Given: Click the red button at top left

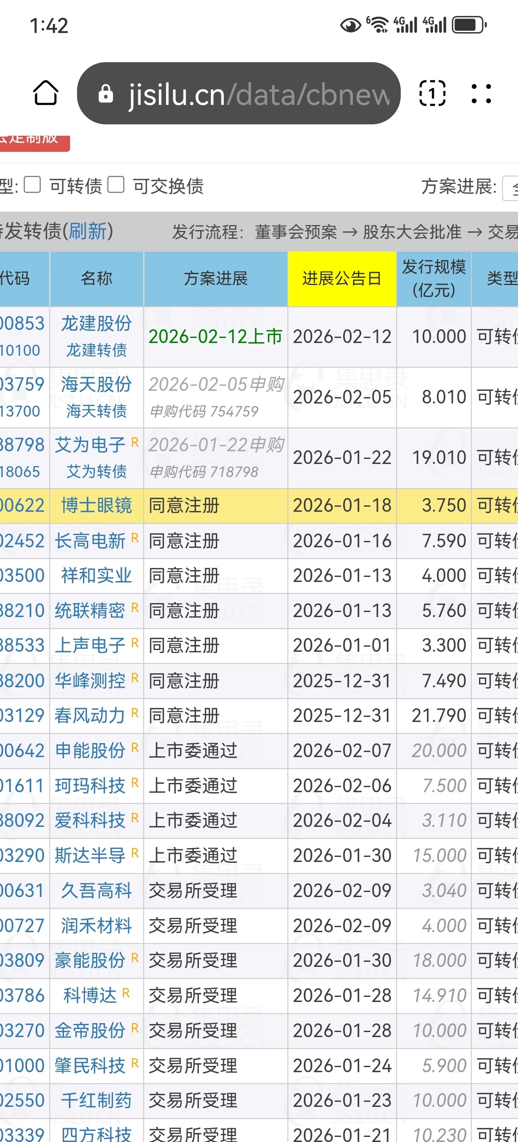Looking at the screenshot, I should pos(35,143).
